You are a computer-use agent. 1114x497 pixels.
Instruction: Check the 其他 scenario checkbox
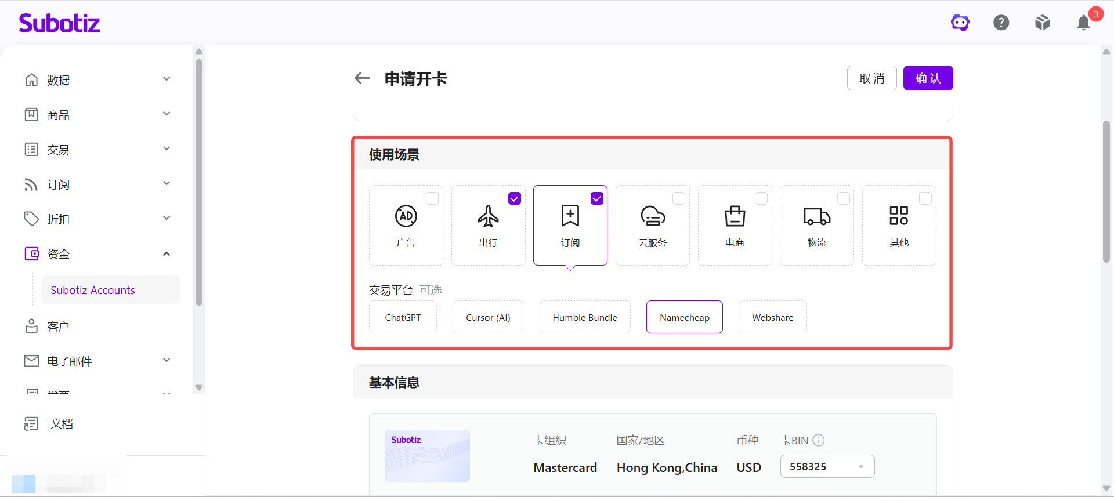(925, 198)
